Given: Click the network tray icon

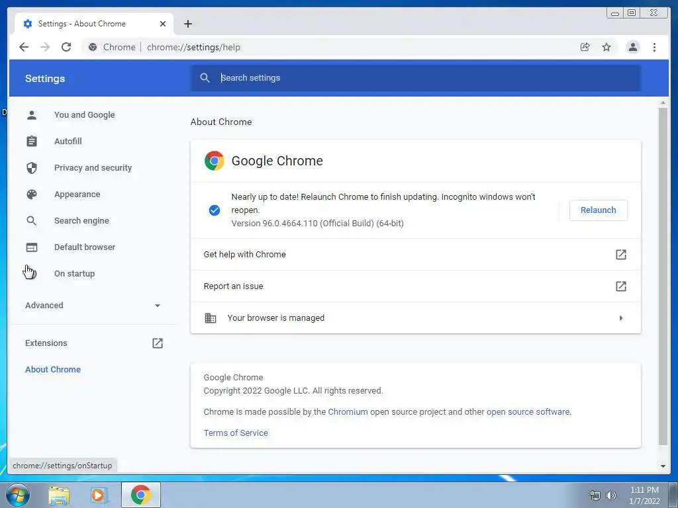Looking at the screenshot, I should click(595, 495).
